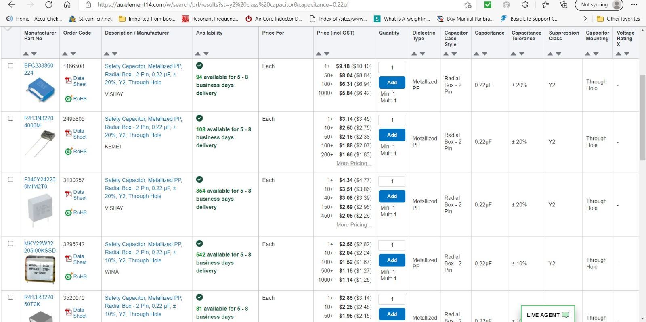
Task: Open the KEMET R413N32204000M product image
Action: (x=40, y=143)
